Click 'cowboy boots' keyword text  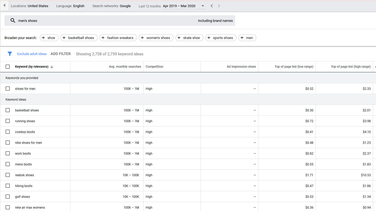pyautogui.click(x=25, y=132)
